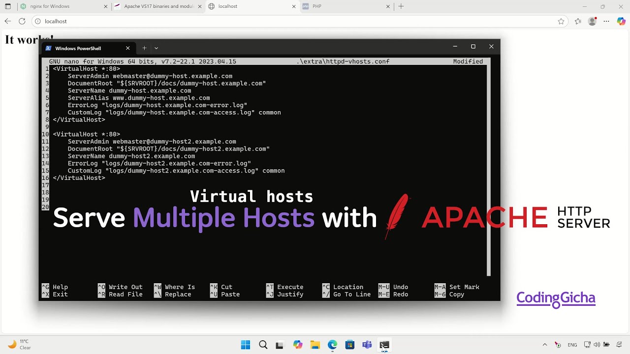Launch Copilot from the taskbar
The width and height of the screenshot is (630, 354).
(297, 345)
